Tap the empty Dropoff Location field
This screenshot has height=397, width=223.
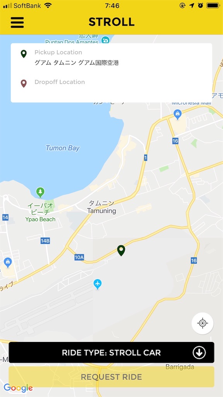pos(111,88)
